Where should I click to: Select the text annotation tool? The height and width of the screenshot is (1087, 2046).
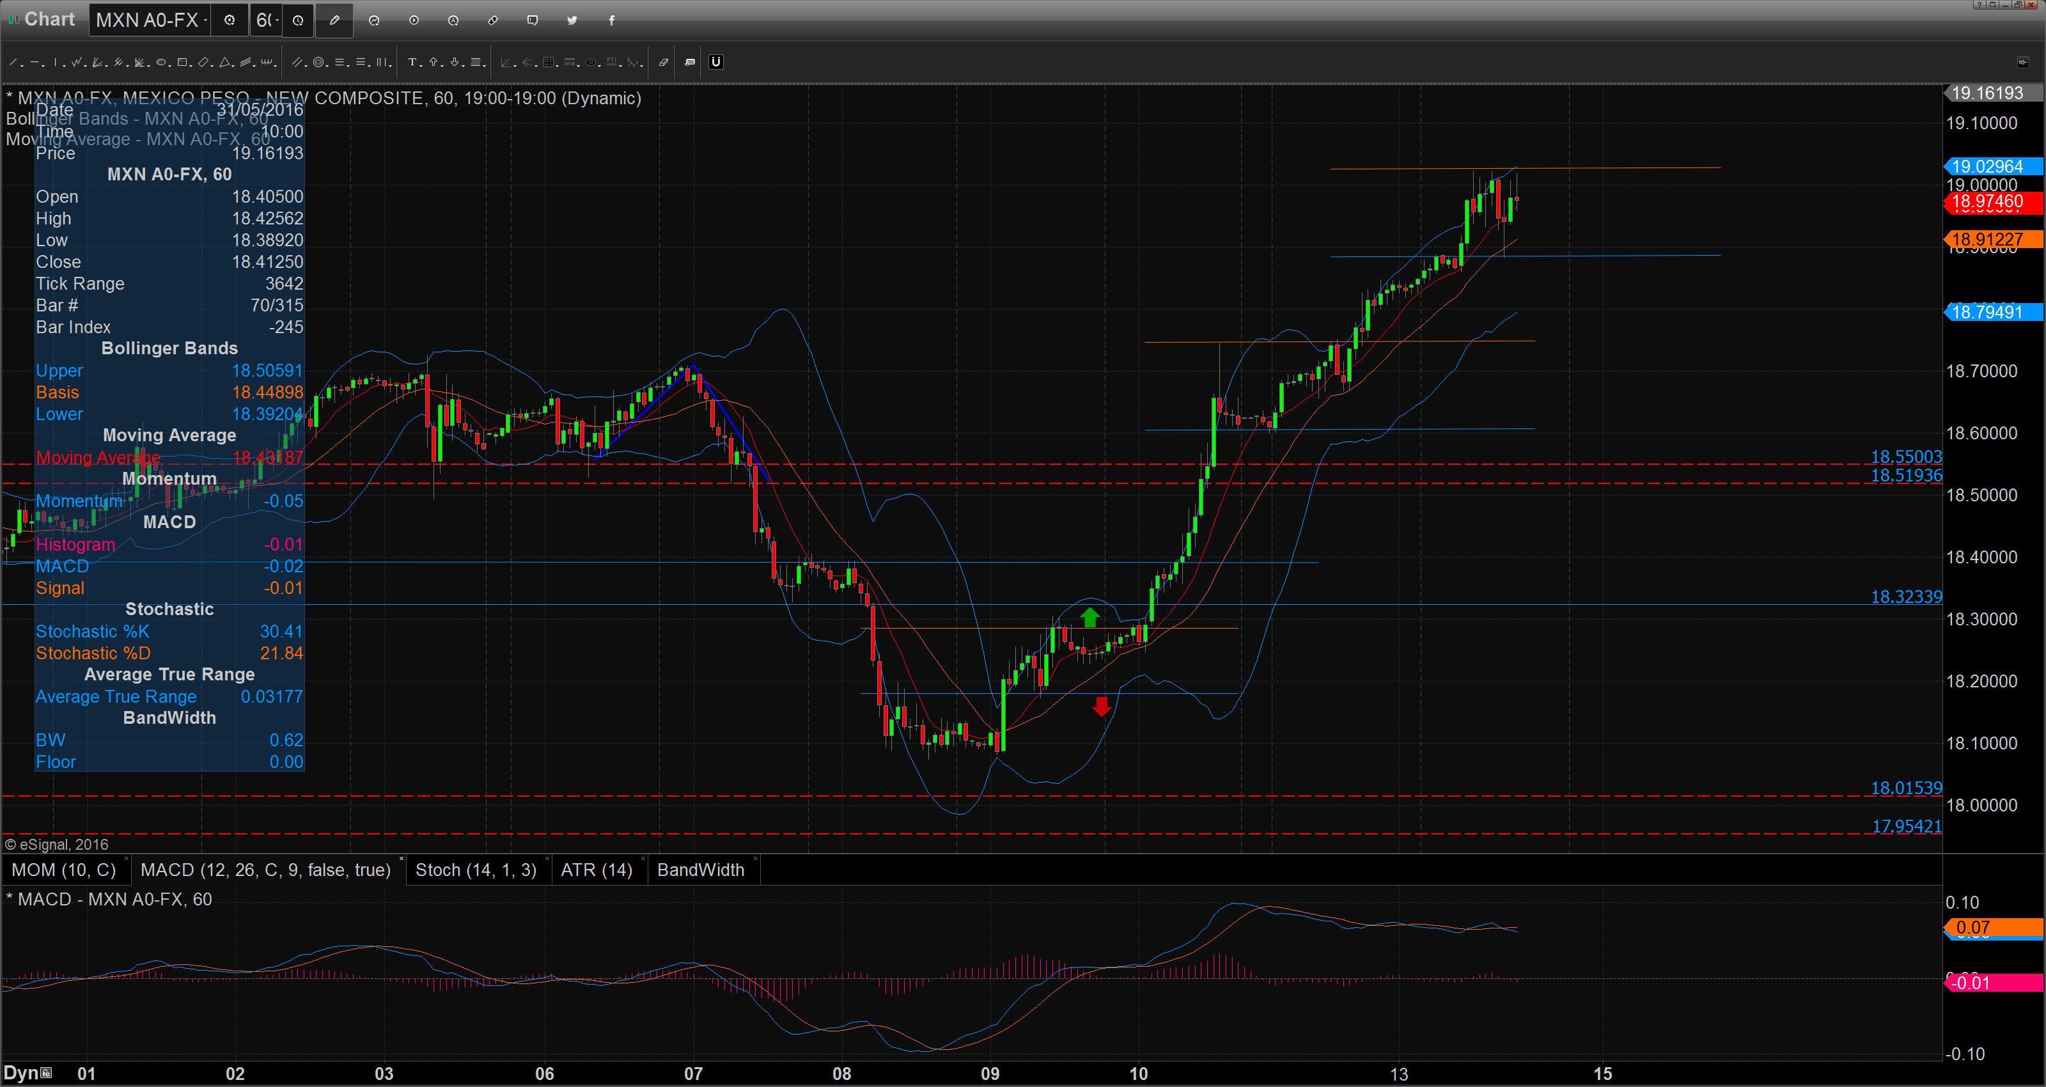412,62
